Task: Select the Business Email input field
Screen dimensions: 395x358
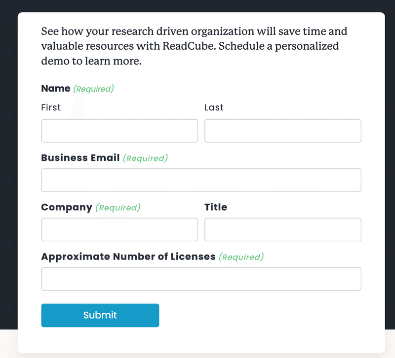Action: 201,180
